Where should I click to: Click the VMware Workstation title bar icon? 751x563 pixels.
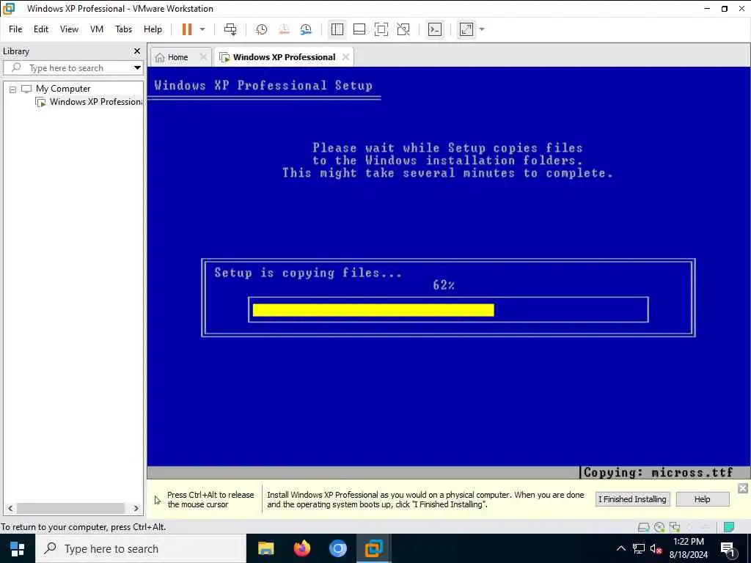(x=9, y=9)
